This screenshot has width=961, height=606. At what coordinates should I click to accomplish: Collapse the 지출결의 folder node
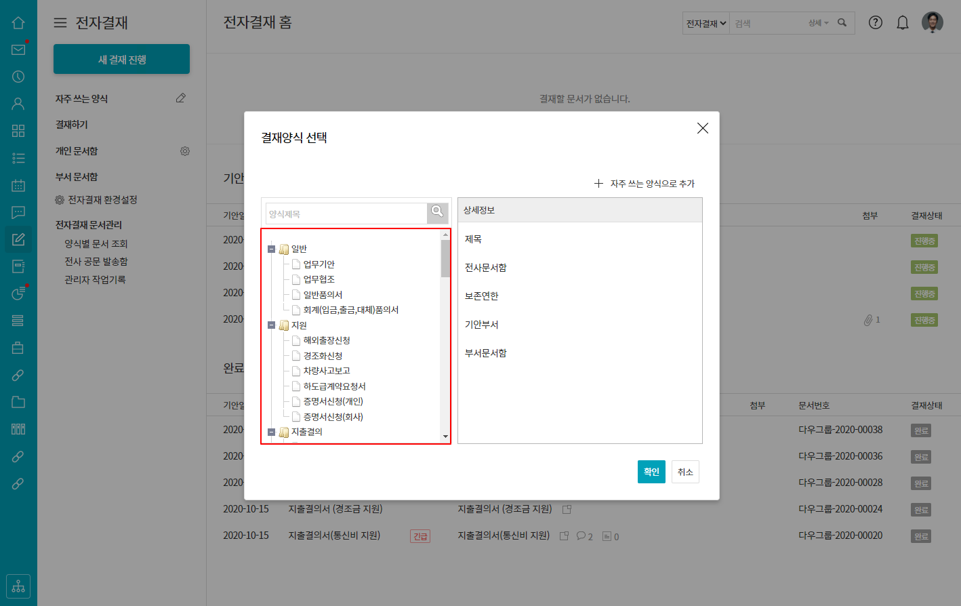[272, 432]
